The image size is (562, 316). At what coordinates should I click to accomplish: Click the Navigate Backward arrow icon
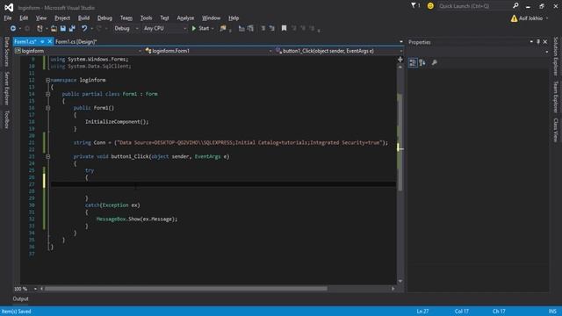[x=13, y=28]
